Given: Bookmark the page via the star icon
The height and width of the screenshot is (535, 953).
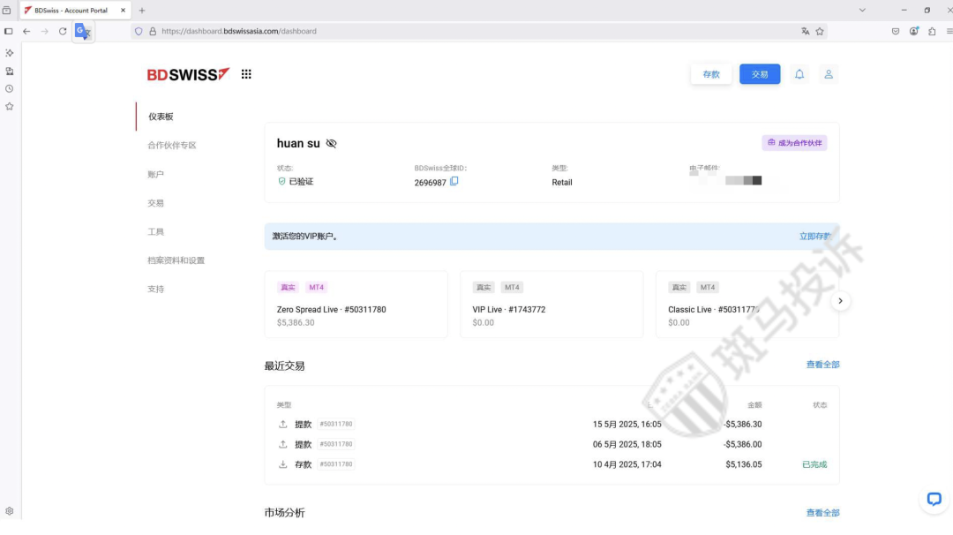Looking at the screenshot, I should coord(820,30).
